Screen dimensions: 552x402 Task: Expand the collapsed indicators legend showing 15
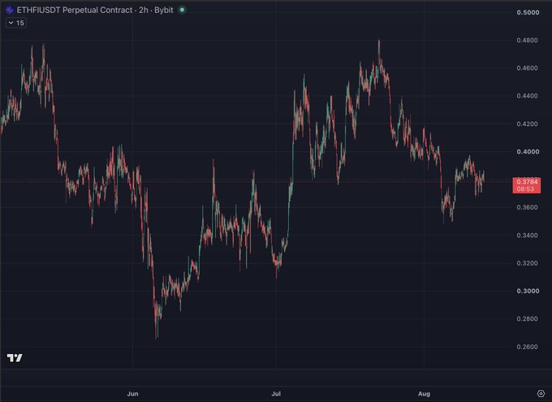click(x=16, y=23)
